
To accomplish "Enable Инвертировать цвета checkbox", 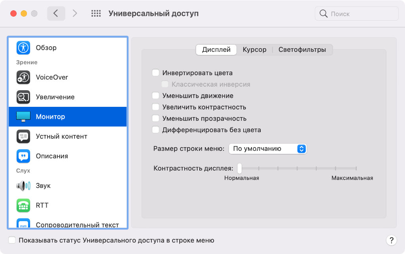I will 156,73.
